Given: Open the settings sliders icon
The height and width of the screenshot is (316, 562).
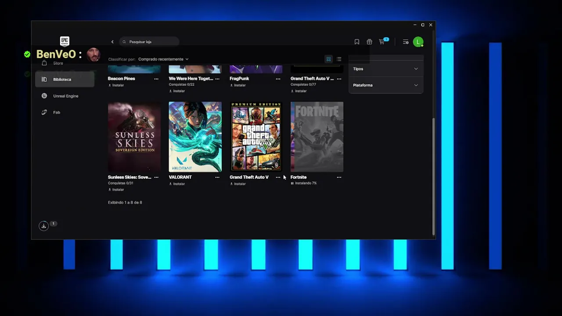Looking at the screenshot, I should click(x=406, y=42).
